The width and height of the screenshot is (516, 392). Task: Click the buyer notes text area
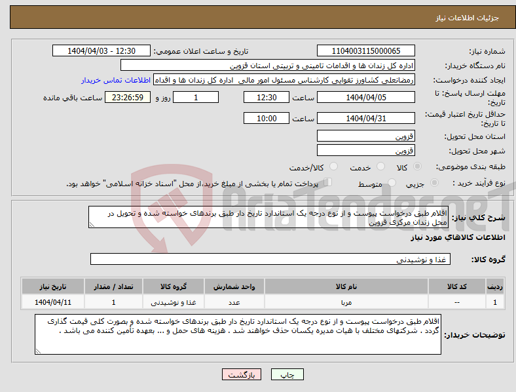pyautogui.click(x=238, y=334)
